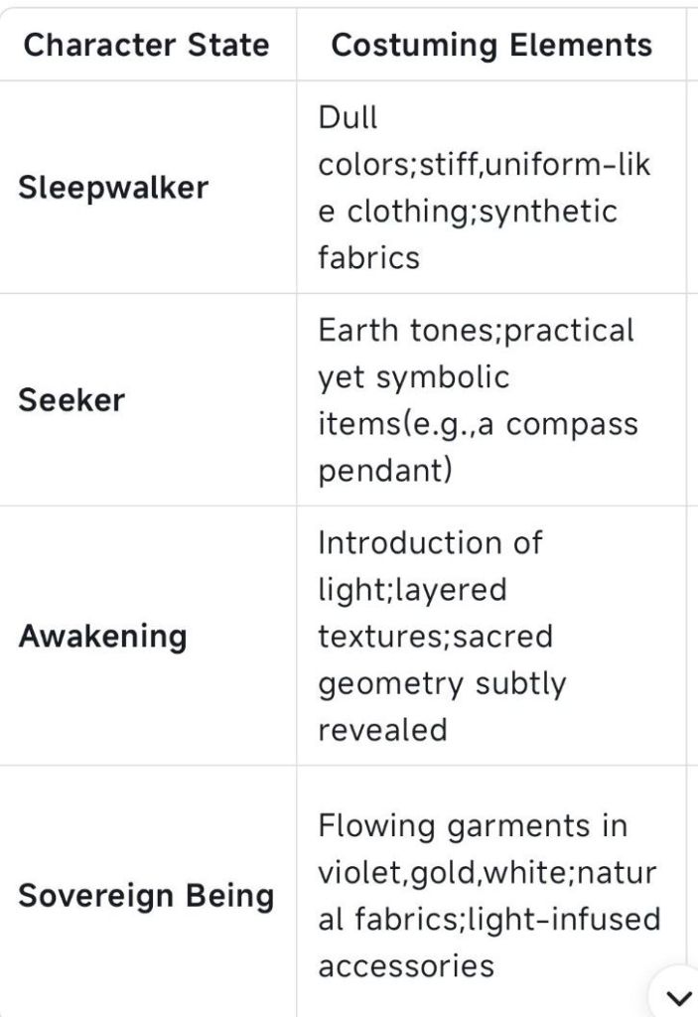Click the Seeker row label
This screenshot has height=1017, width=698.
(71, 400)
